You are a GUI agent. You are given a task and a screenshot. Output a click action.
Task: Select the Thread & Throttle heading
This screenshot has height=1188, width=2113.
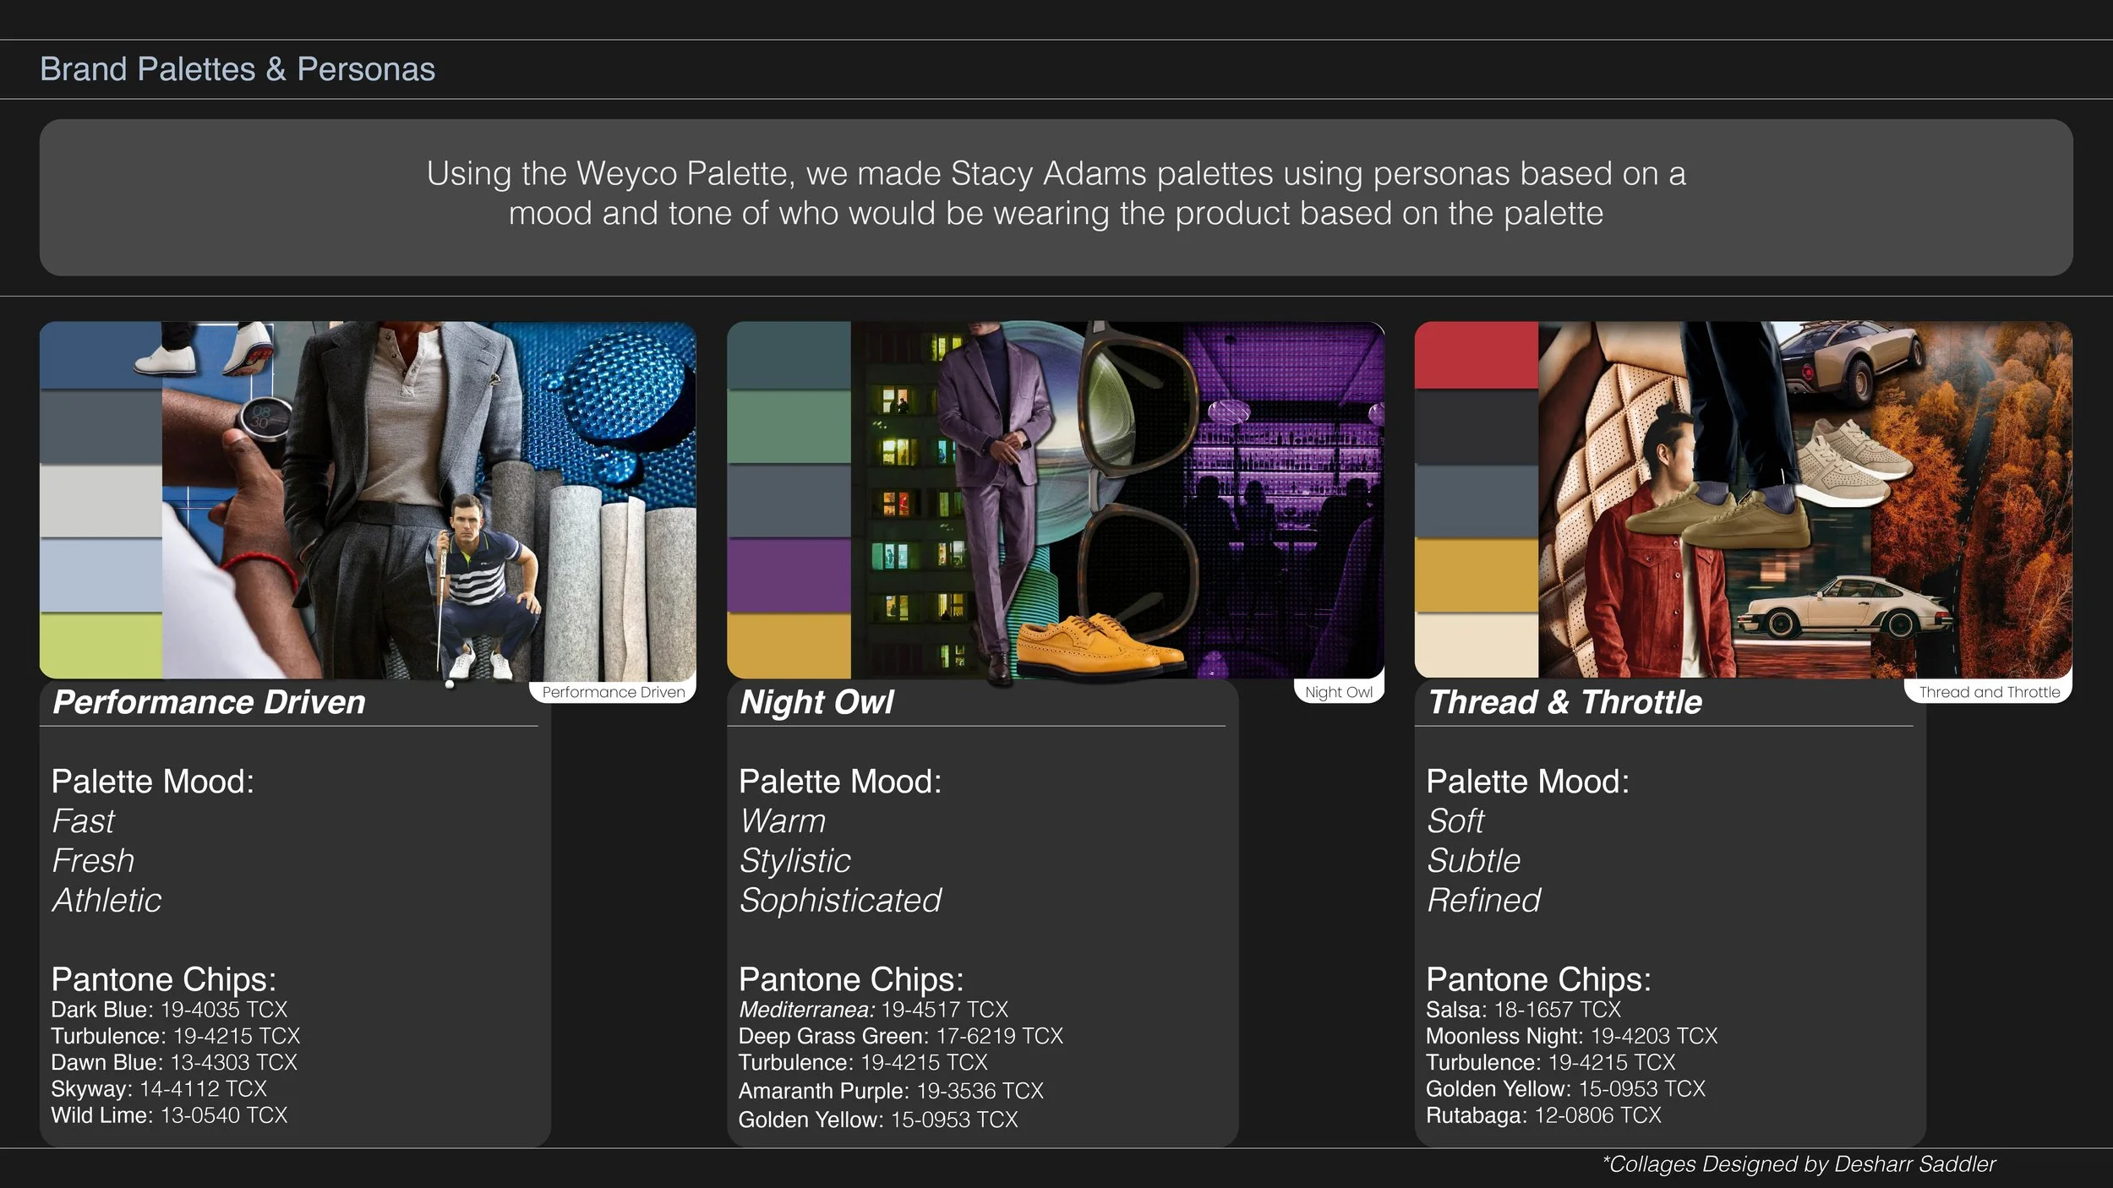(x=1565, y=702)
